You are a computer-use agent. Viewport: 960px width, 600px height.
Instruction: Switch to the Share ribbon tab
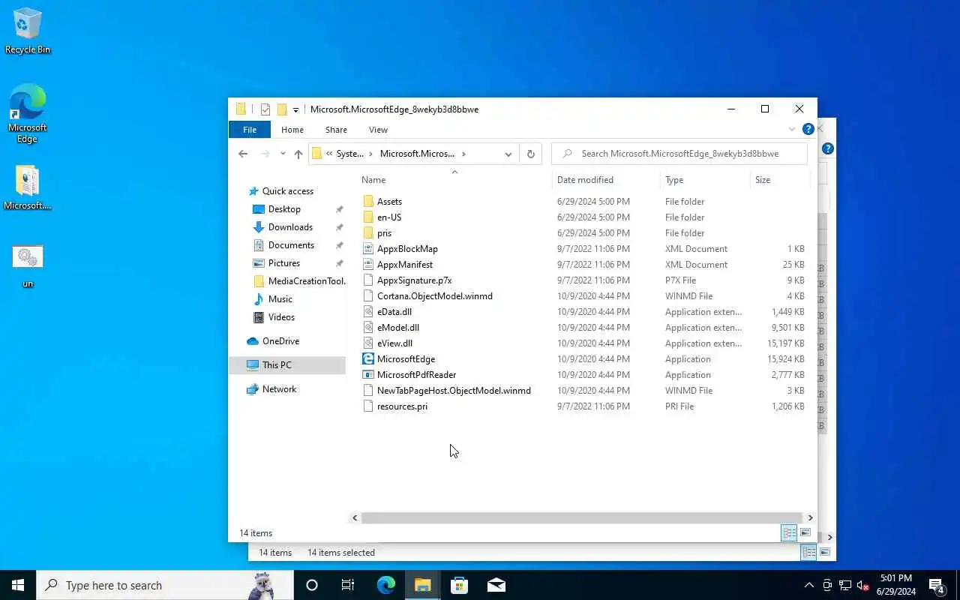(336, 130)
